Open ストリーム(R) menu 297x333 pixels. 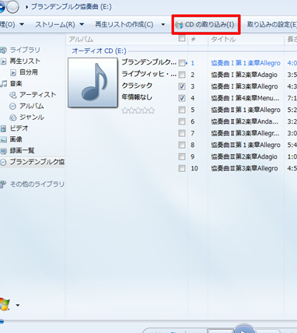click(55, 24)
